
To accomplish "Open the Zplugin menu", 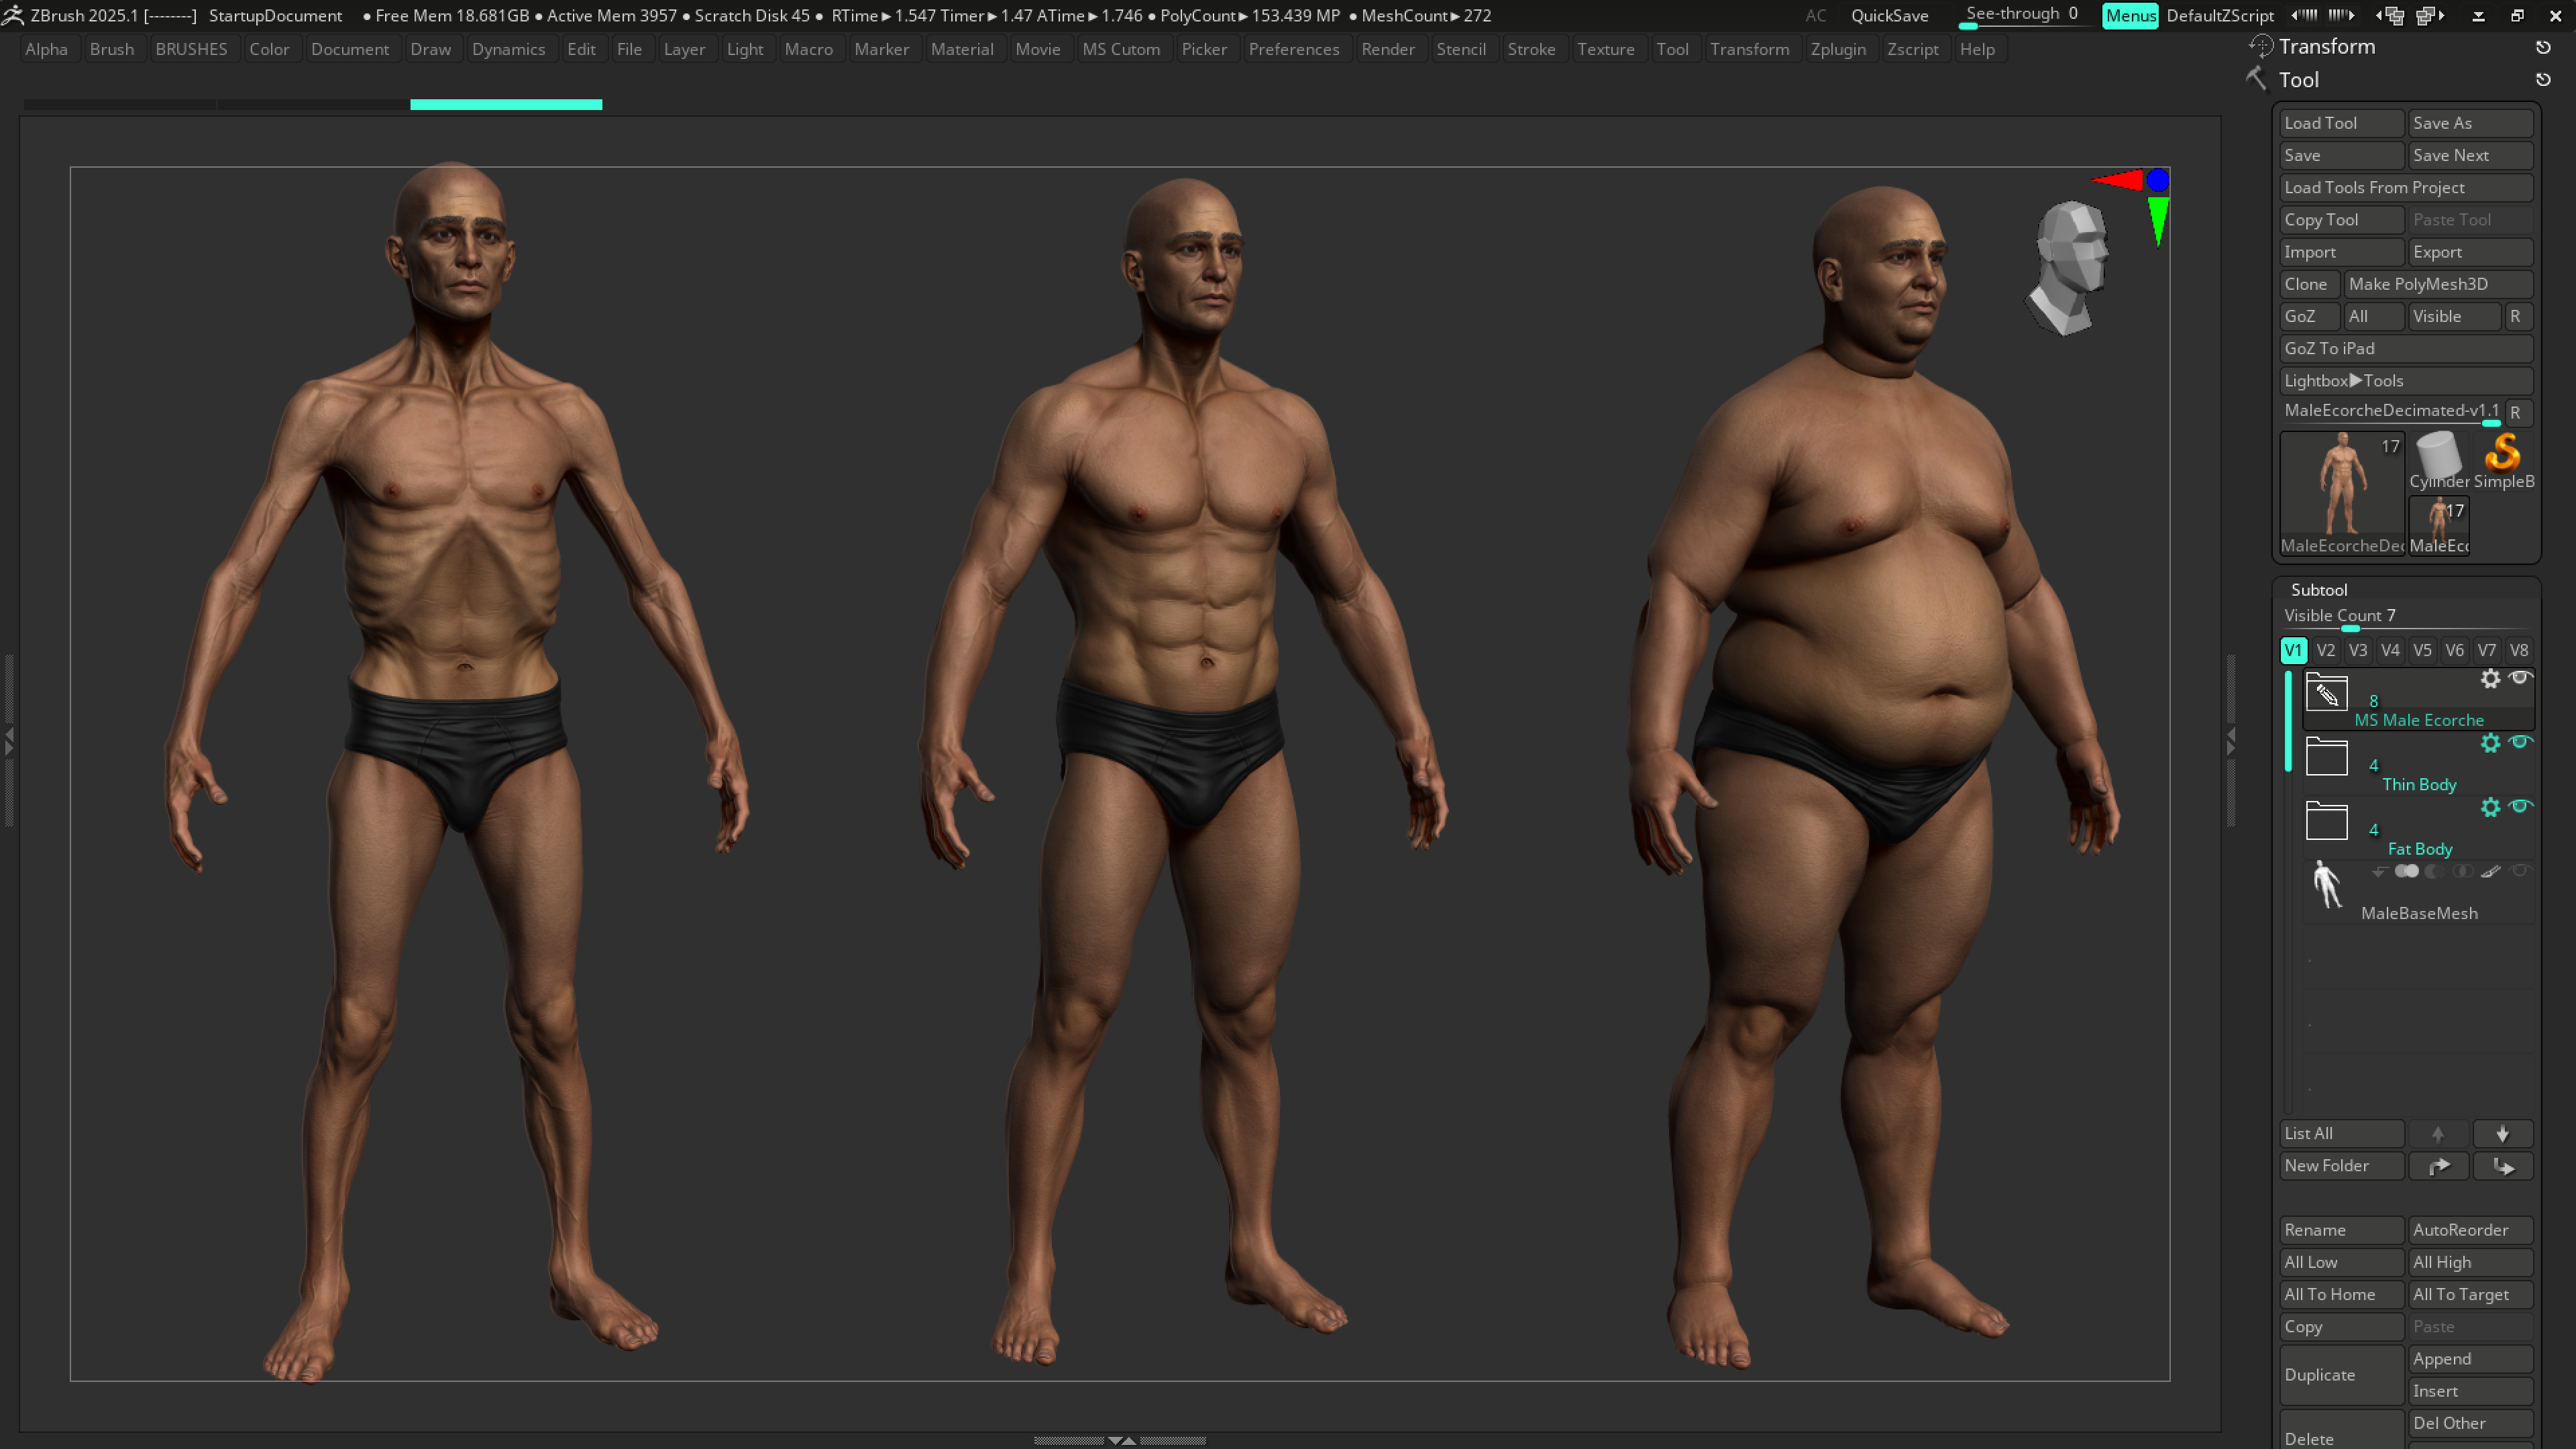I will [x=1837, y=49].
